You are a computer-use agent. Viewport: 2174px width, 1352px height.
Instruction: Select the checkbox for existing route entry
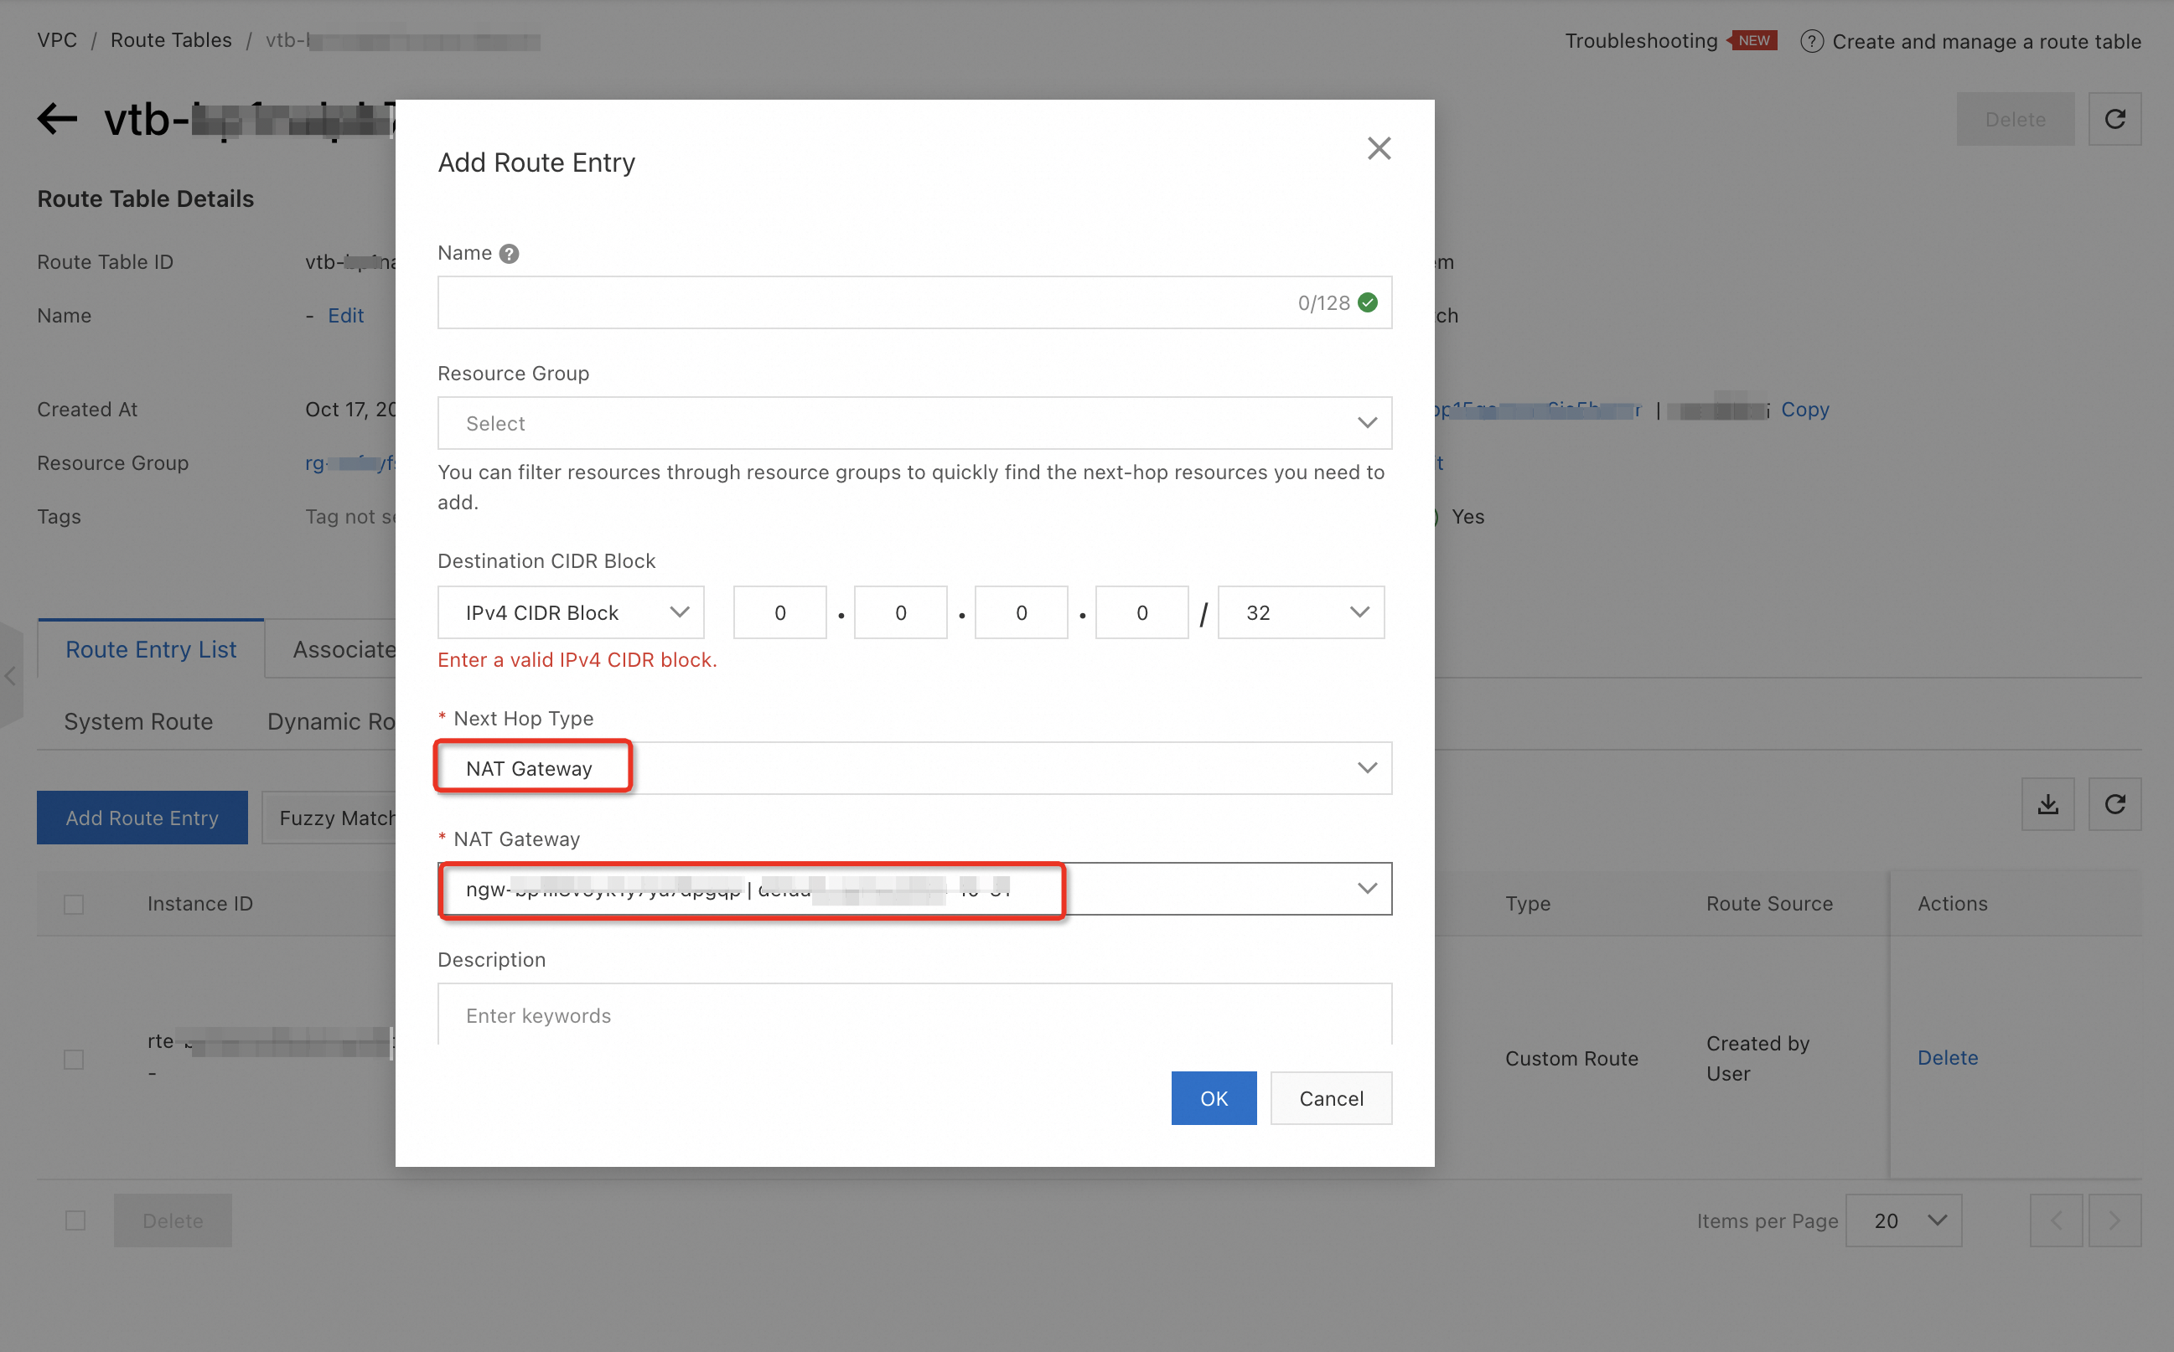tap(73, 1059)
